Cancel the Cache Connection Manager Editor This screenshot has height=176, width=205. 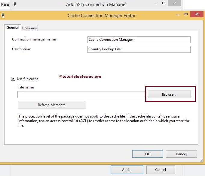click(181, 154)
